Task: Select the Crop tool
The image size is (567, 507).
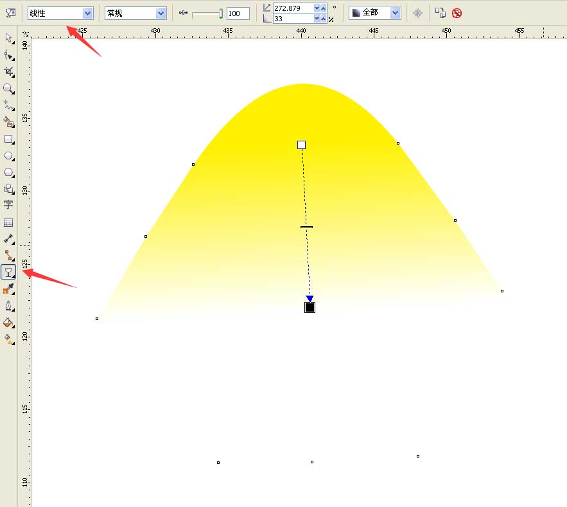Action: tap(9, 72)
